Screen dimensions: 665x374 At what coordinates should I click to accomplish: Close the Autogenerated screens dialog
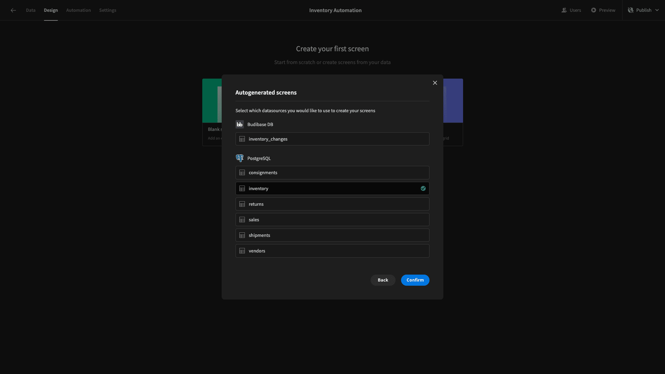435,83
